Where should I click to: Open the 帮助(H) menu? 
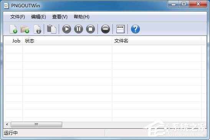81,17
